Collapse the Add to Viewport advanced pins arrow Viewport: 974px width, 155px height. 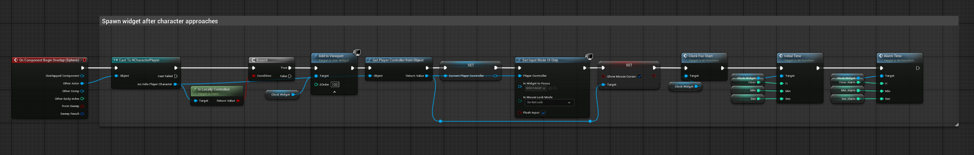point(334,92)
